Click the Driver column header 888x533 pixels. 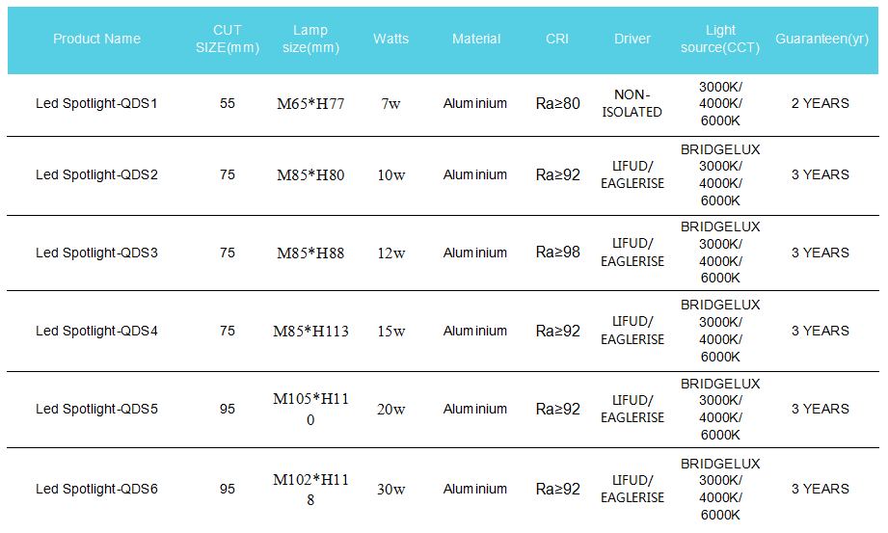[x=632, y=40]
